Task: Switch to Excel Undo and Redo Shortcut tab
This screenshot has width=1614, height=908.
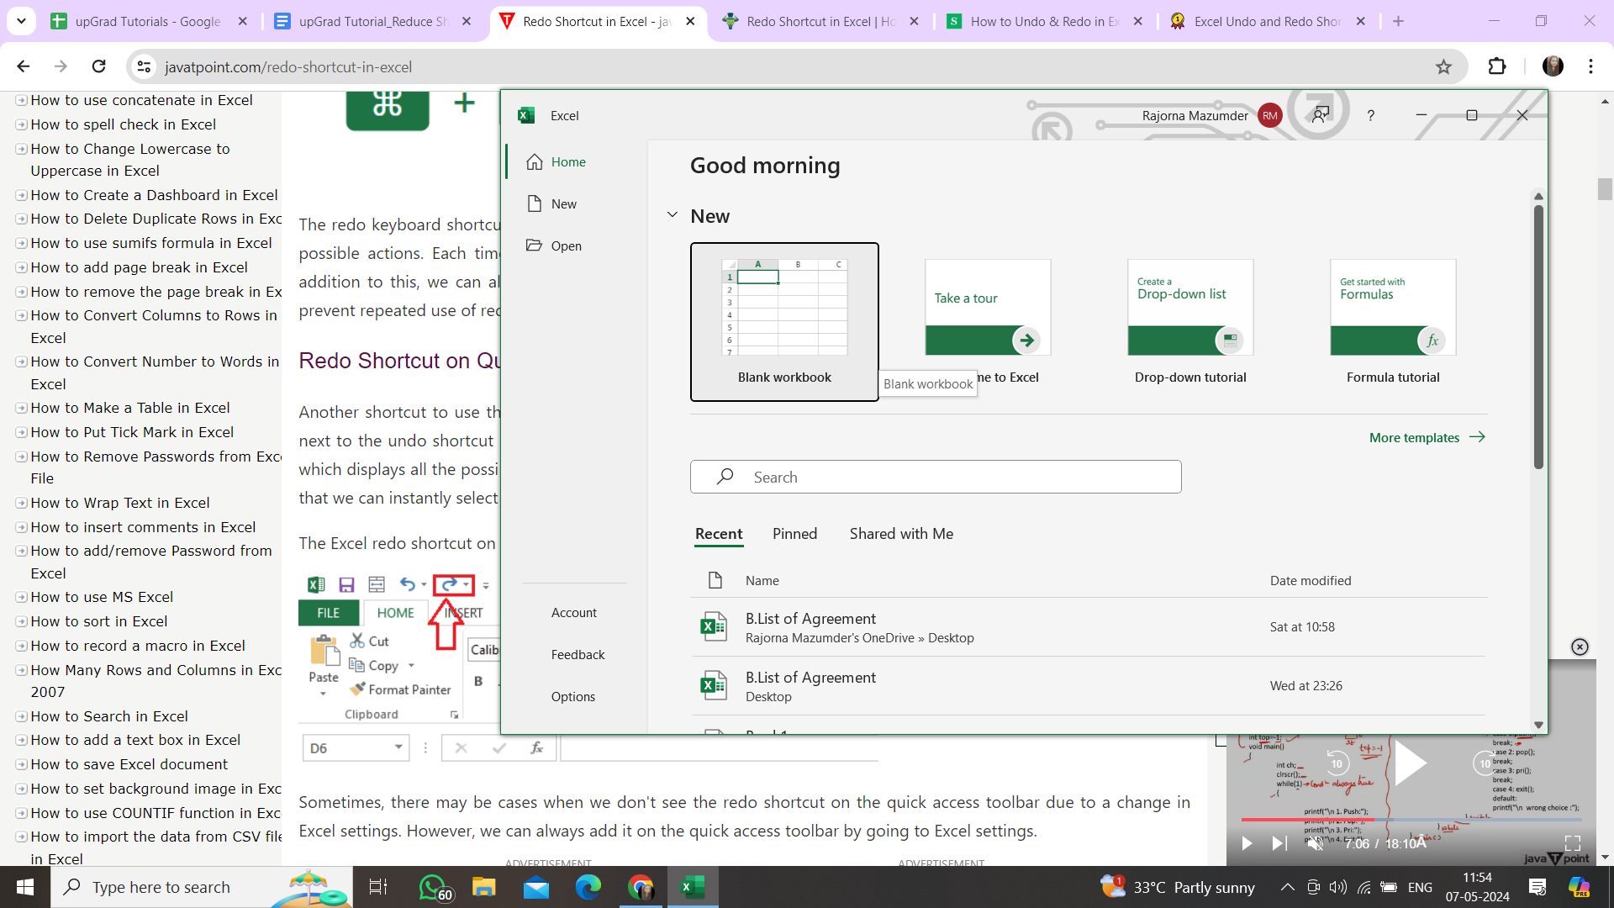Action: [x=1269, y=21]
